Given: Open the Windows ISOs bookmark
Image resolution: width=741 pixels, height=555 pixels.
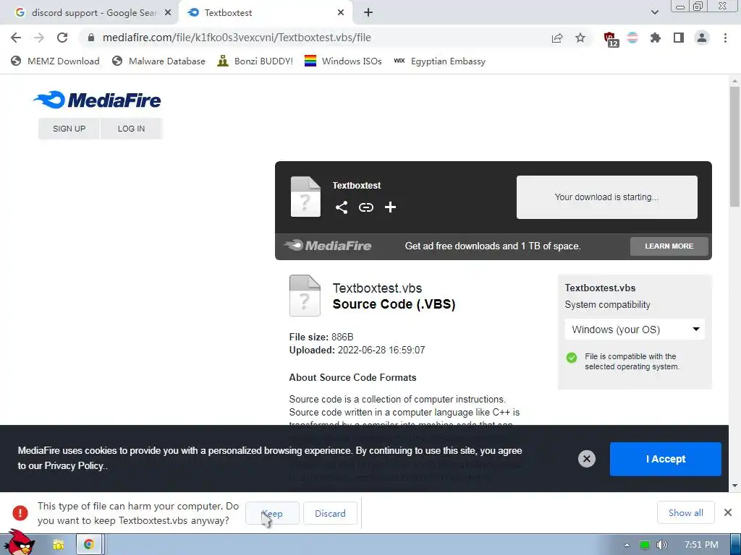Looking at the screenshot, I should tap(343, 61).
